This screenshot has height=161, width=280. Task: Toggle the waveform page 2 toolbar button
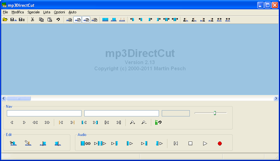(86, 20)
